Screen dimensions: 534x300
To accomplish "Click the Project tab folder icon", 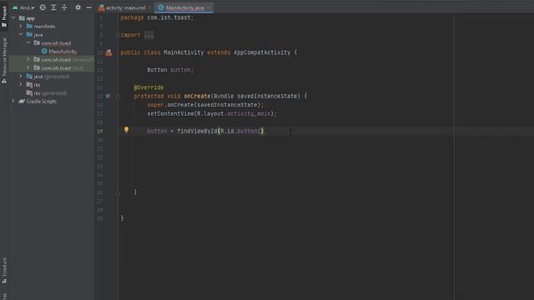I will point(4,24).
